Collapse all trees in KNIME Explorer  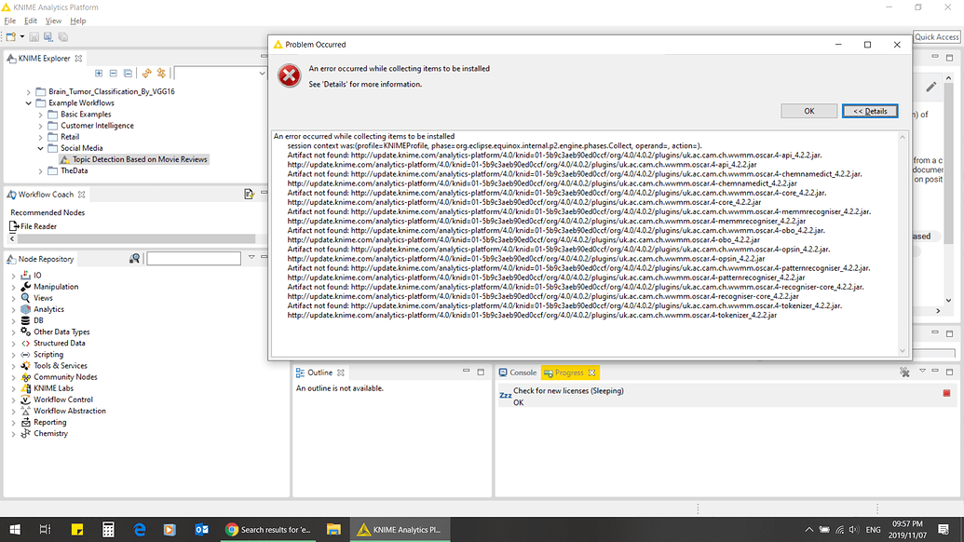pos(113,73)
